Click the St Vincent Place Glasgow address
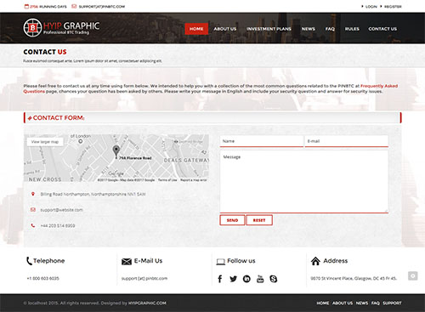The height and width of the screenshot is (312, 425). pos(354,279)
